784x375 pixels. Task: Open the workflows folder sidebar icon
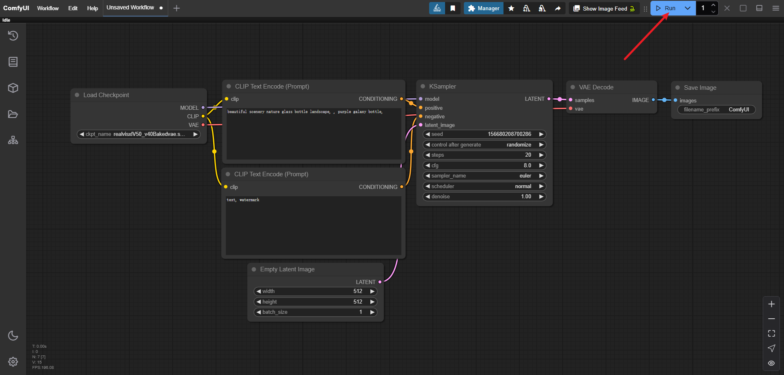pyautogui.click(x=13, y=114)
